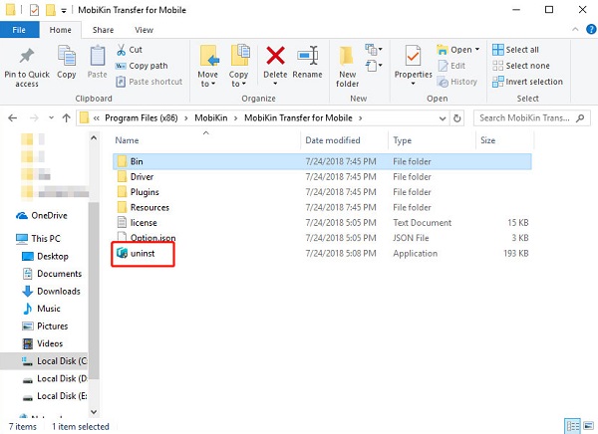Click the Rename ribbon icon

(307, 56)
